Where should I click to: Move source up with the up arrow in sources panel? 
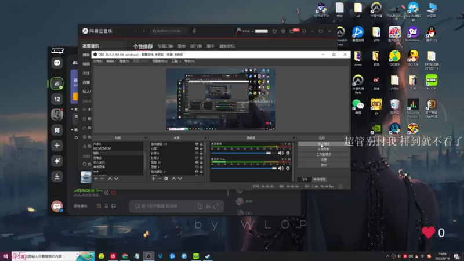[x=173, y=179]
